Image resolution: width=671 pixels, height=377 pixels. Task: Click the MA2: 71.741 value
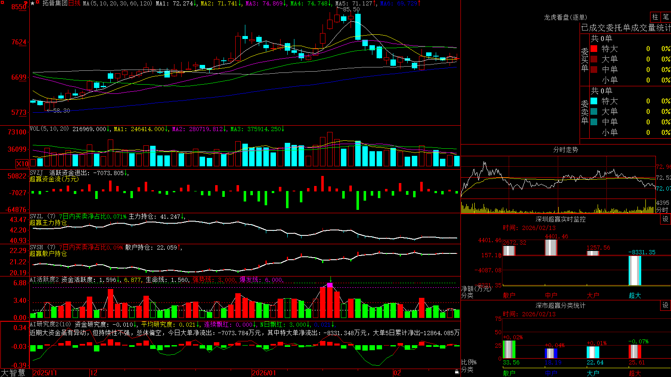(221, 3)
